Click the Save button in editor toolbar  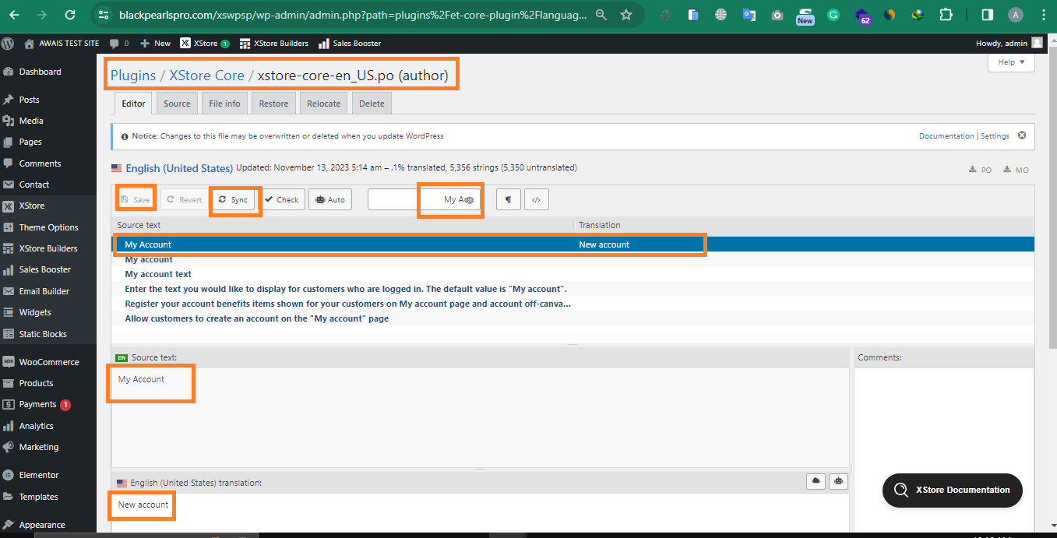tap(136, 199)
